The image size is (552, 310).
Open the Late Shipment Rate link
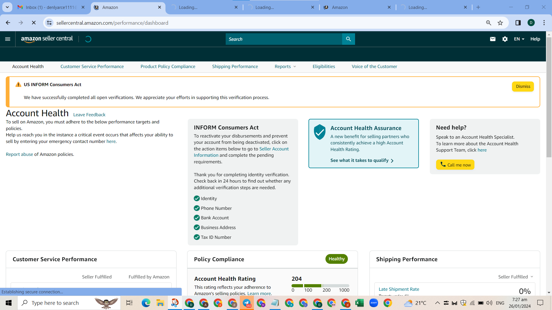399,289
